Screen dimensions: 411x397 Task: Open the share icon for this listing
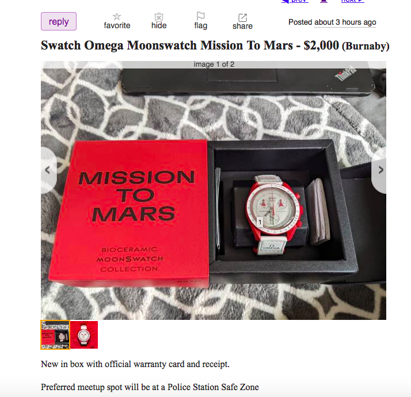[x=242, y=18]
